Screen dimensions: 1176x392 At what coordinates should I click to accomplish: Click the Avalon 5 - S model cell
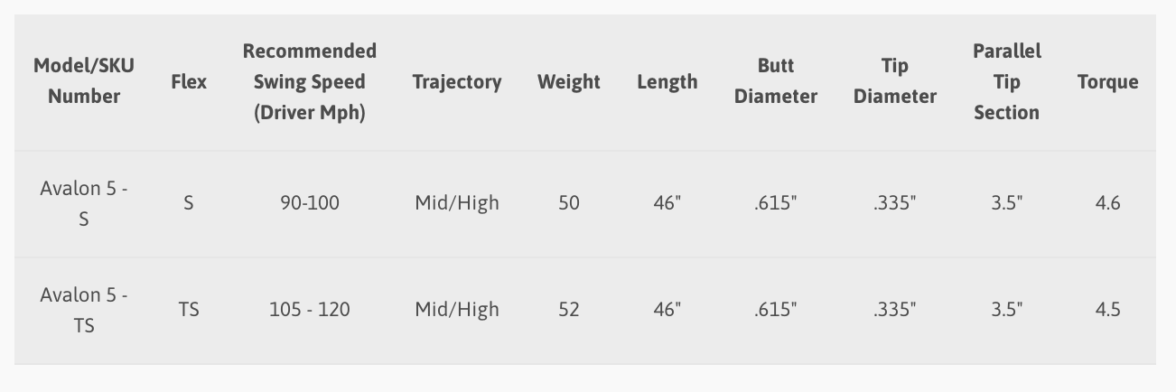coord(84,203)
